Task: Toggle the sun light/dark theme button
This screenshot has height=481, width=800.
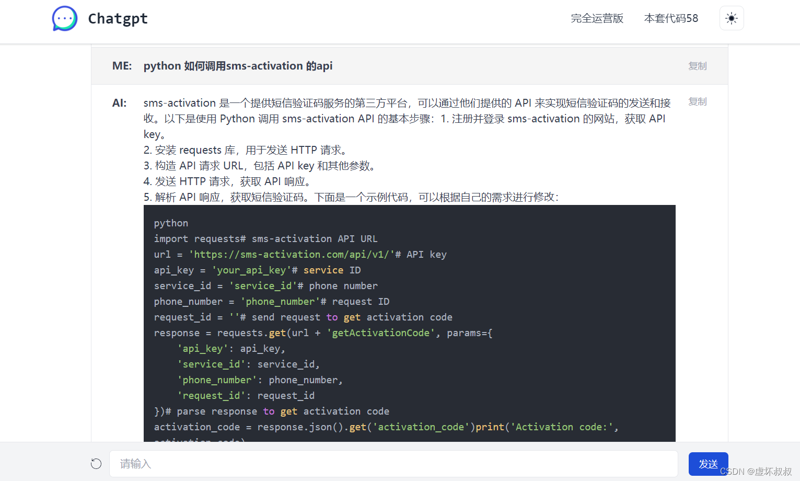Action: [x=731, y=18]
